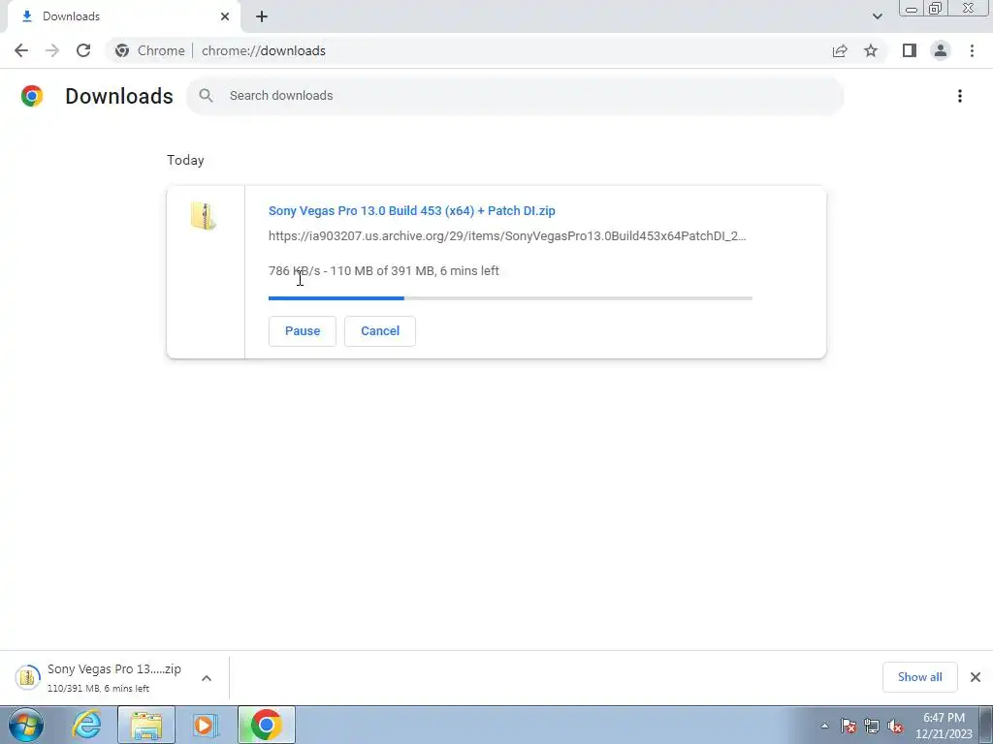Open Windows Media Player from the taskbar

pyautogui.click(x=205, y=725)
